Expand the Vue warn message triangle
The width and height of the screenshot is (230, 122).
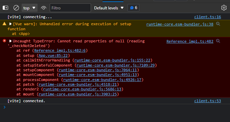click(x=10, y=24)
